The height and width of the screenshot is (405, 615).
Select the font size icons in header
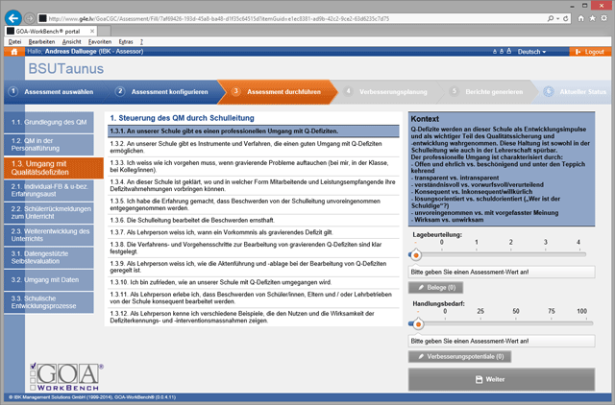click(502, 51)
